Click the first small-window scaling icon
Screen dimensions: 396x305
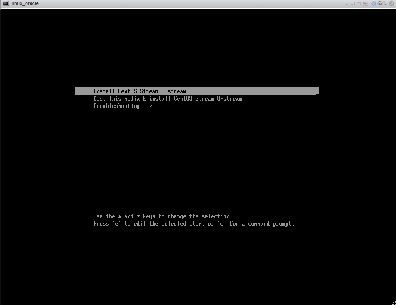[x=346, y=3]
